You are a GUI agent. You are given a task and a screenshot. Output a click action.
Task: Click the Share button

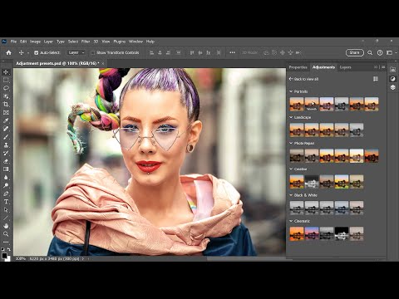tap(355, 52)
